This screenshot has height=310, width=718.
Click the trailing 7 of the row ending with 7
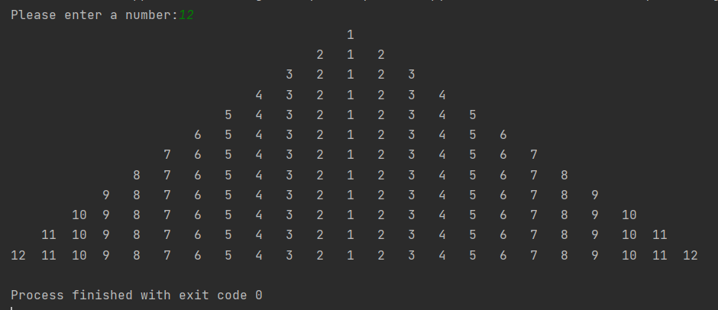533,155
